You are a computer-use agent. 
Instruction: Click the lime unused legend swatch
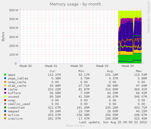coord(5,96)
